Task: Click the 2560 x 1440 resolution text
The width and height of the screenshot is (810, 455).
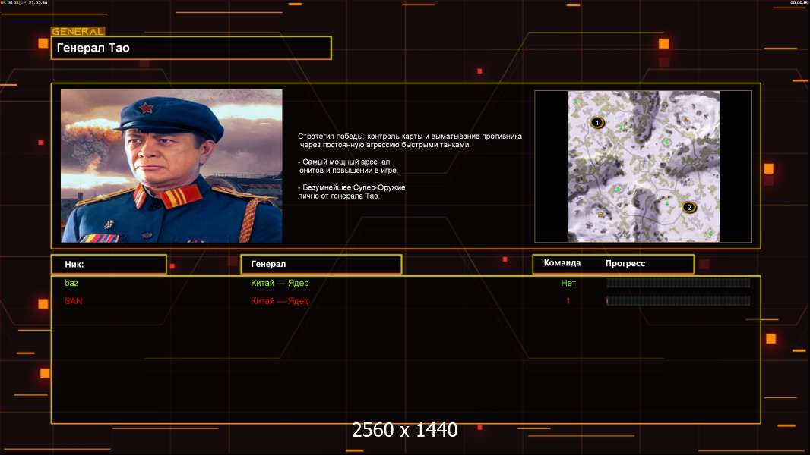Action: point(404,430)
